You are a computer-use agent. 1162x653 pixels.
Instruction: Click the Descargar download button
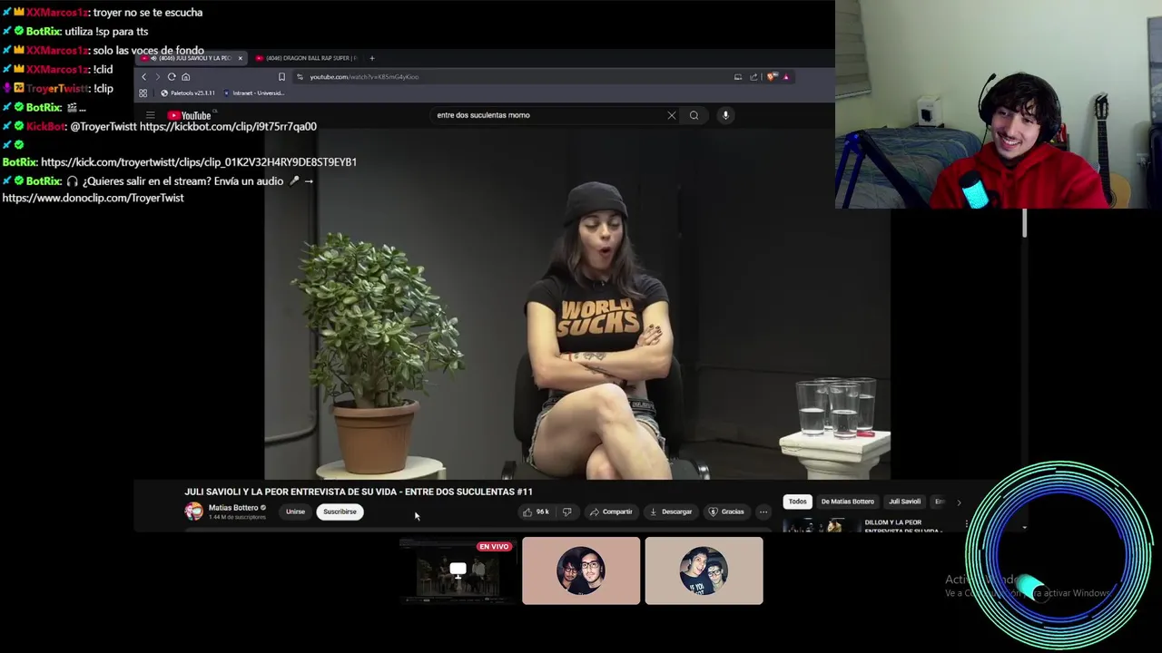pos(670,512)
